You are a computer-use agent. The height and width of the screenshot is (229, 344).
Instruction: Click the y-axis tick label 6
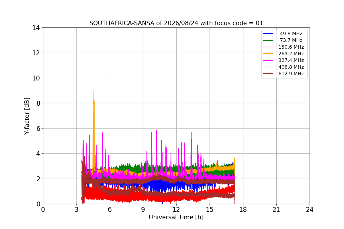click(38, 129)
